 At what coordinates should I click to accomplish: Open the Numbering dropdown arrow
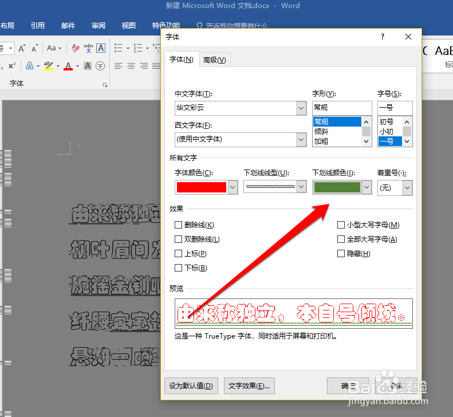(147, 48)
